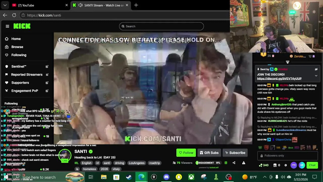The height and width of the screenshot is (182, 323).
Task: Click the green chart icon beside engagement
Action: 226,163
